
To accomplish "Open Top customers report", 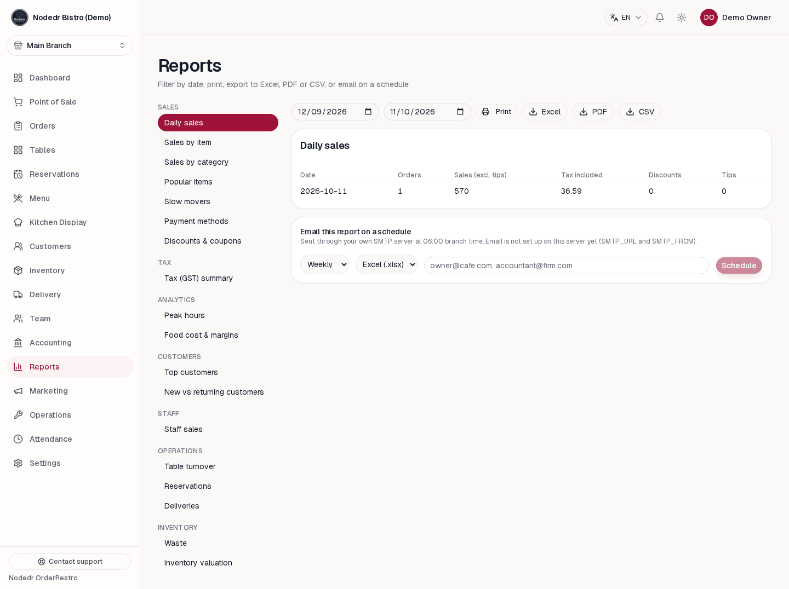I will [218, 372].
